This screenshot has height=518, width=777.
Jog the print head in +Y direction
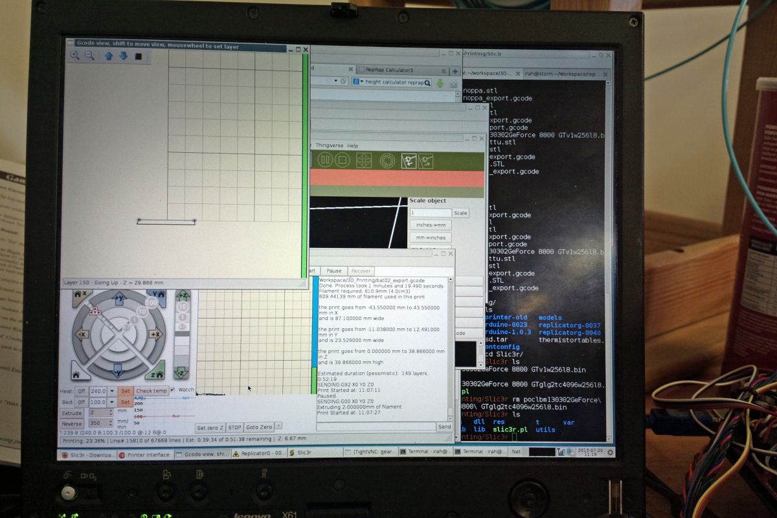coord(119,298)
